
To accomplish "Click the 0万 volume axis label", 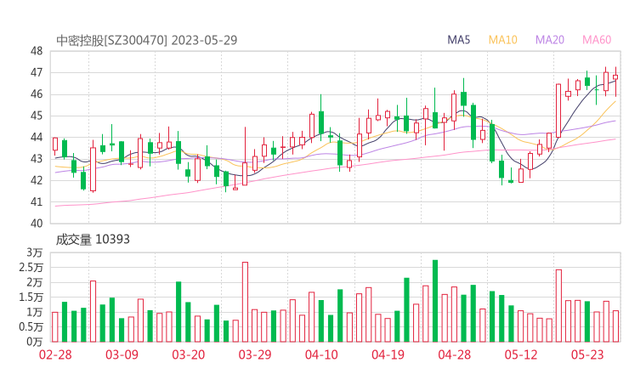I will (35, 342).
